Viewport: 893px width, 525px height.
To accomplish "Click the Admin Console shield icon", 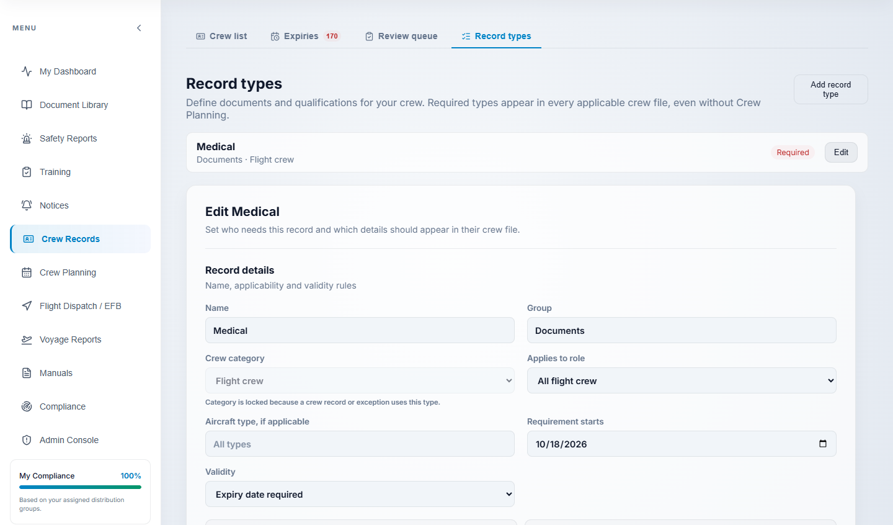I will pos(27,440).
